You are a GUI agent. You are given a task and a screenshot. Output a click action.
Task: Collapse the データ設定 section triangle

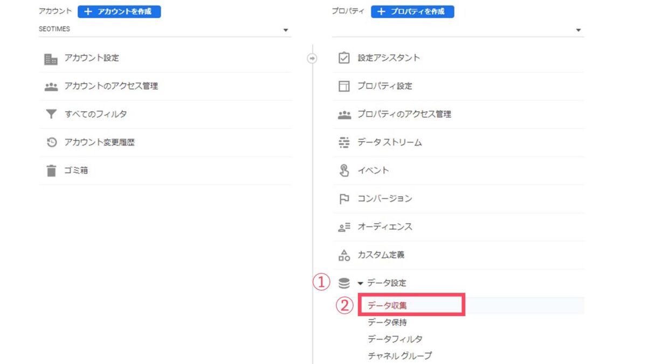coord(360,283)
